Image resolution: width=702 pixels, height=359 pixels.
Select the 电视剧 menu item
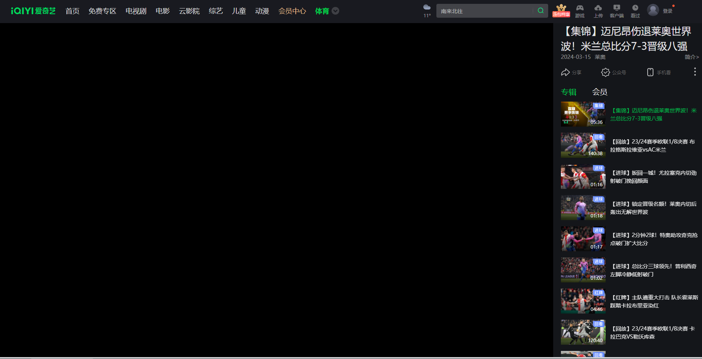[x=135, y=11]
